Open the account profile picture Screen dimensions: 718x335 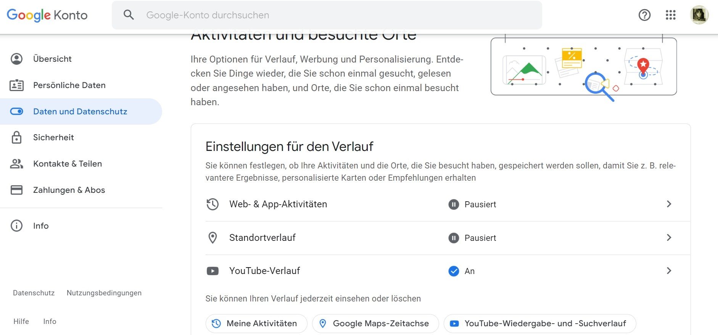click(699, 15)
